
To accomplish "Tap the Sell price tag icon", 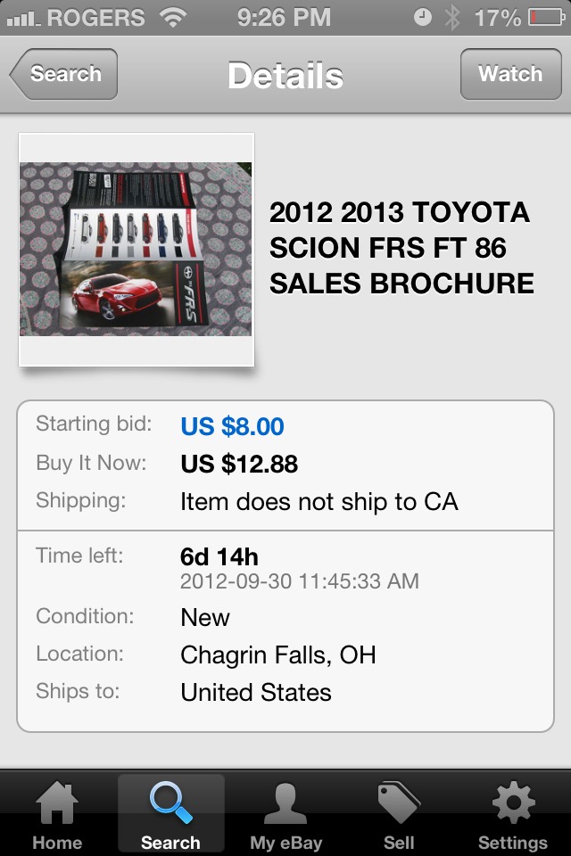I will (399, 803).
